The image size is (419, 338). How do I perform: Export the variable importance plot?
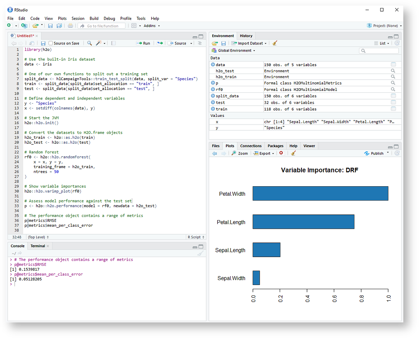pyautogui.click(x=263, y=153)
